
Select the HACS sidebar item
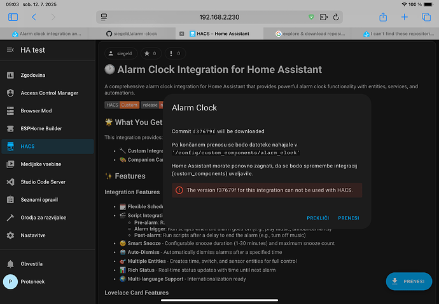click(x=48, y=146)
